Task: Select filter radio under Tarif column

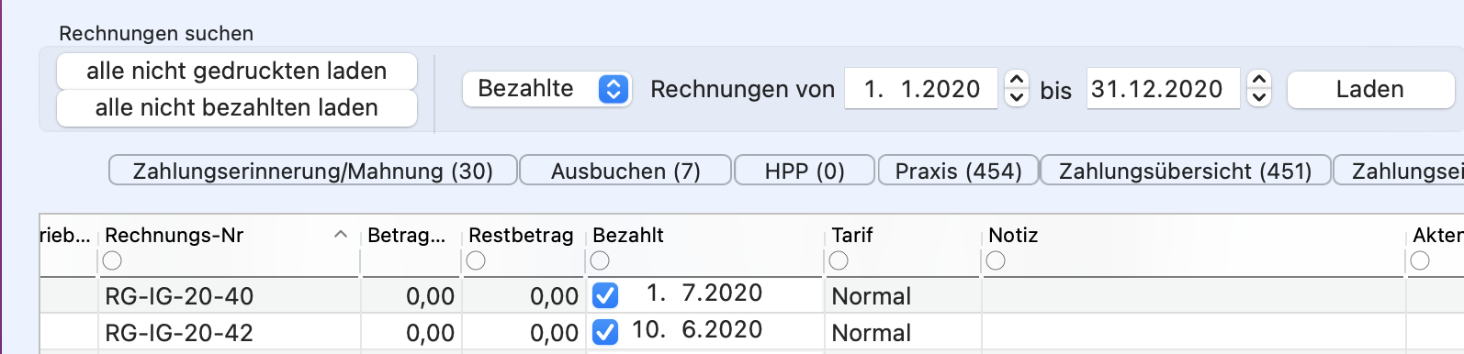Action: point(839,261)
